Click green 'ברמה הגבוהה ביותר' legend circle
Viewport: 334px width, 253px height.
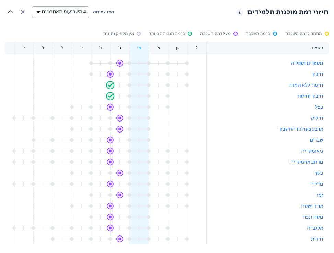pos(190,34)
